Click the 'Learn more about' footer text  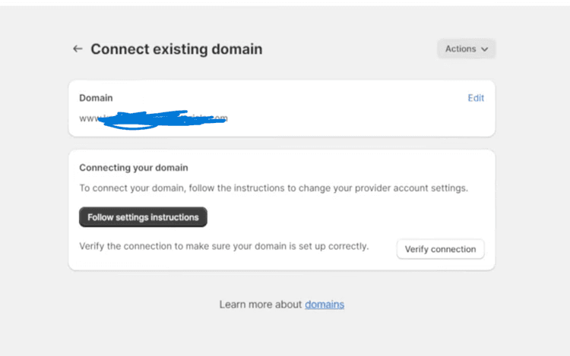[261, 304]
